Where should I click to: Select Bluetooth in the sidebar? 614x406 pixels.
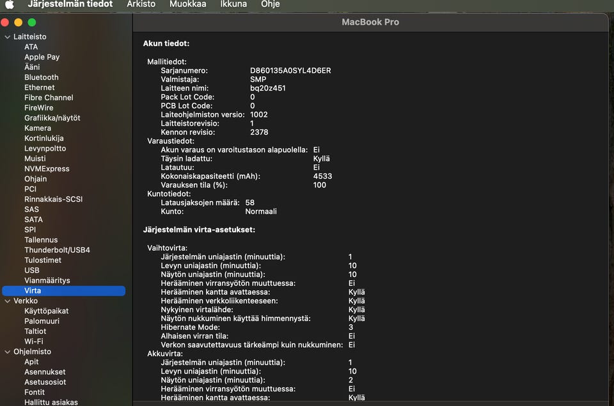(x=41, y=77)
